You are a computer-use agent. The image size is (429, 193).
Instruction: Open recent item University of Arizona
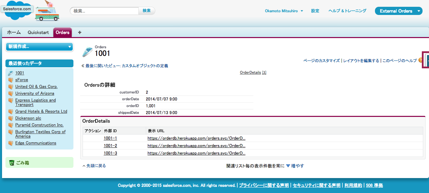35,93
